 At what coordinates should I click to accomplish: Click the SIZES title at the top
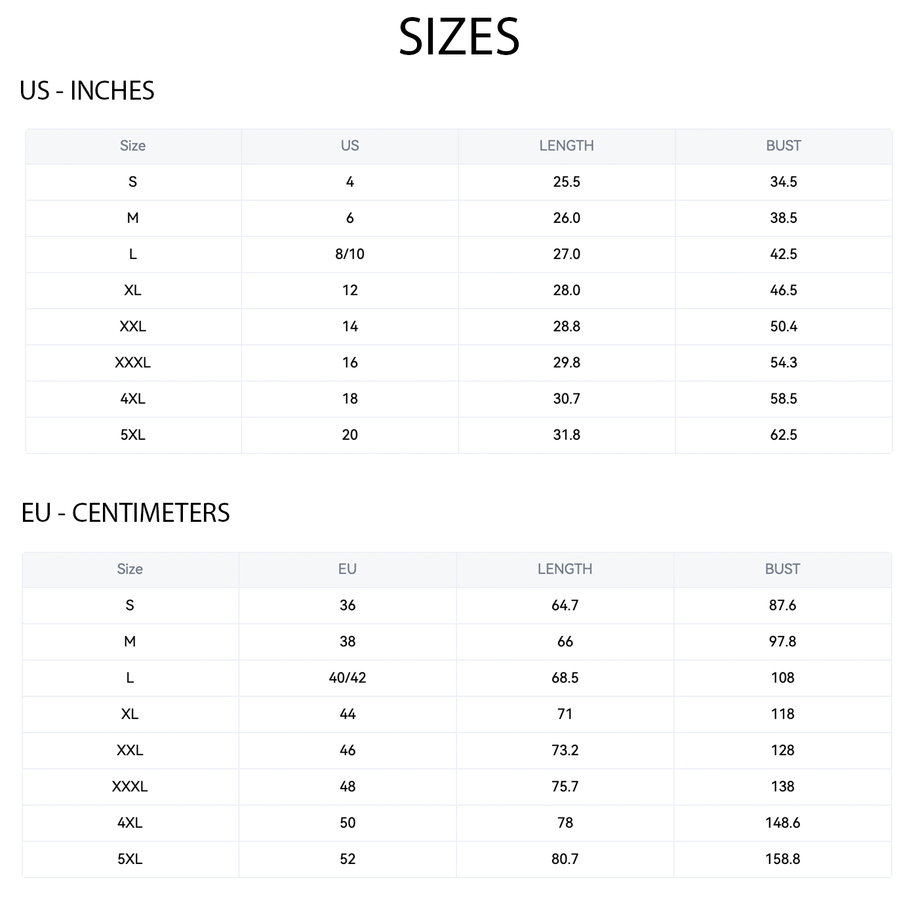tap(459, 37)
